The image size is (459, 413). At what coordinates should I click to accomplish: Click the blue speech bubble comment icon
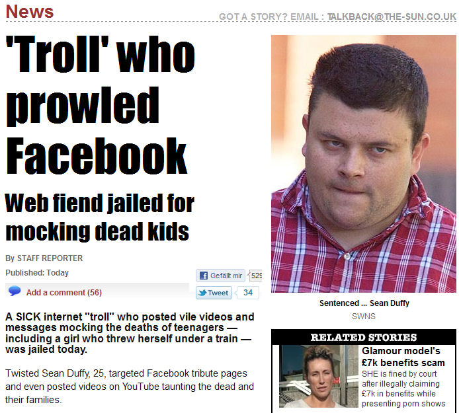click(15, 291)
